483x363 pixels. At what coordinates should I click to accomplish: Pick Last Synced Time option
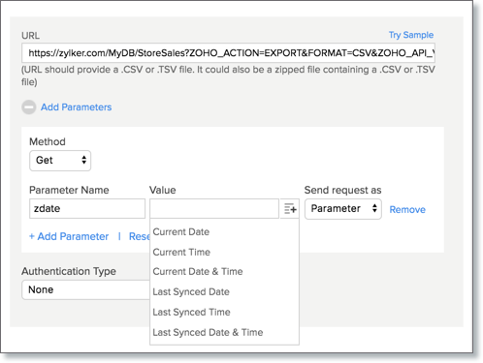click(191, 312)
